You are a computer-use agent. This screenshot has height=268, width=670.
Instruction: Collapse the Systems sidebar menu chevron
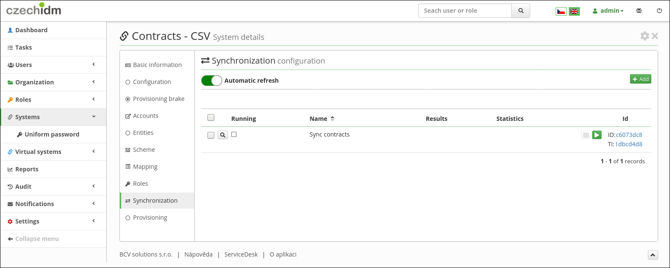(x=94, y=117)
